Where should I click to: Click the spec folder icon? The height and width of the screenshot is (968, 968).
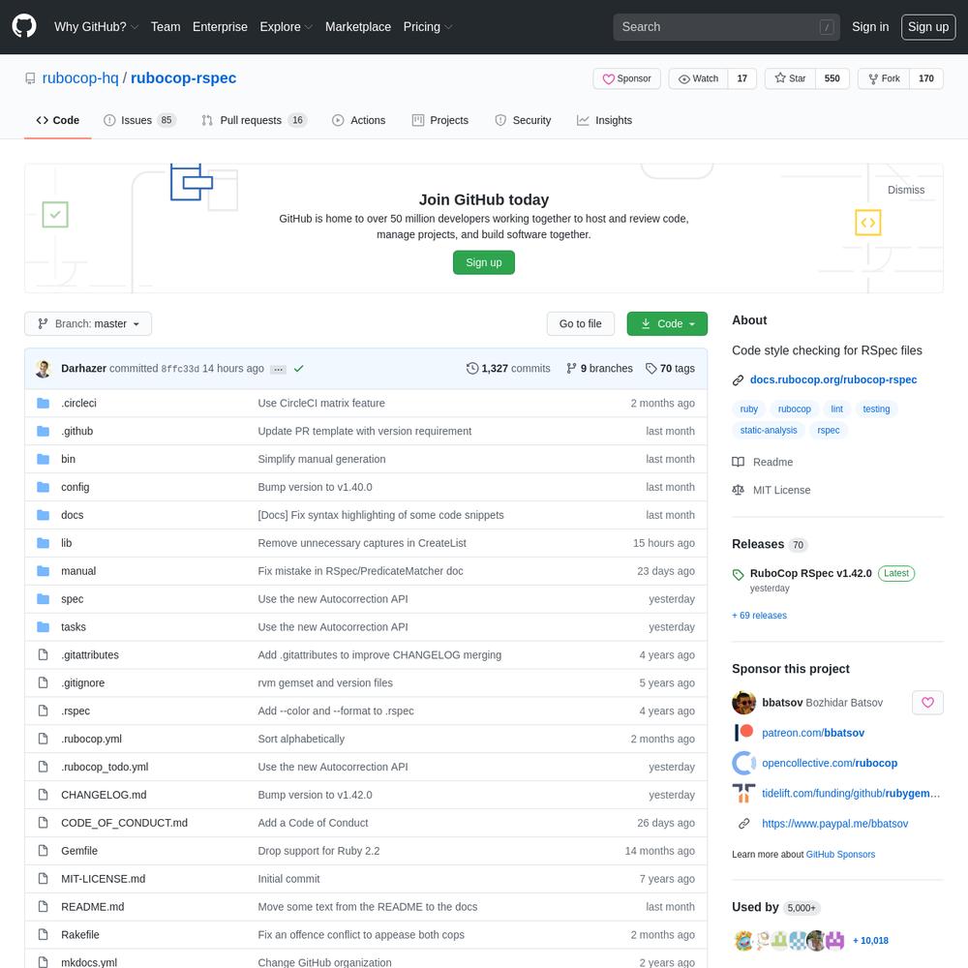pyautogui.click(x=44, y=599)
